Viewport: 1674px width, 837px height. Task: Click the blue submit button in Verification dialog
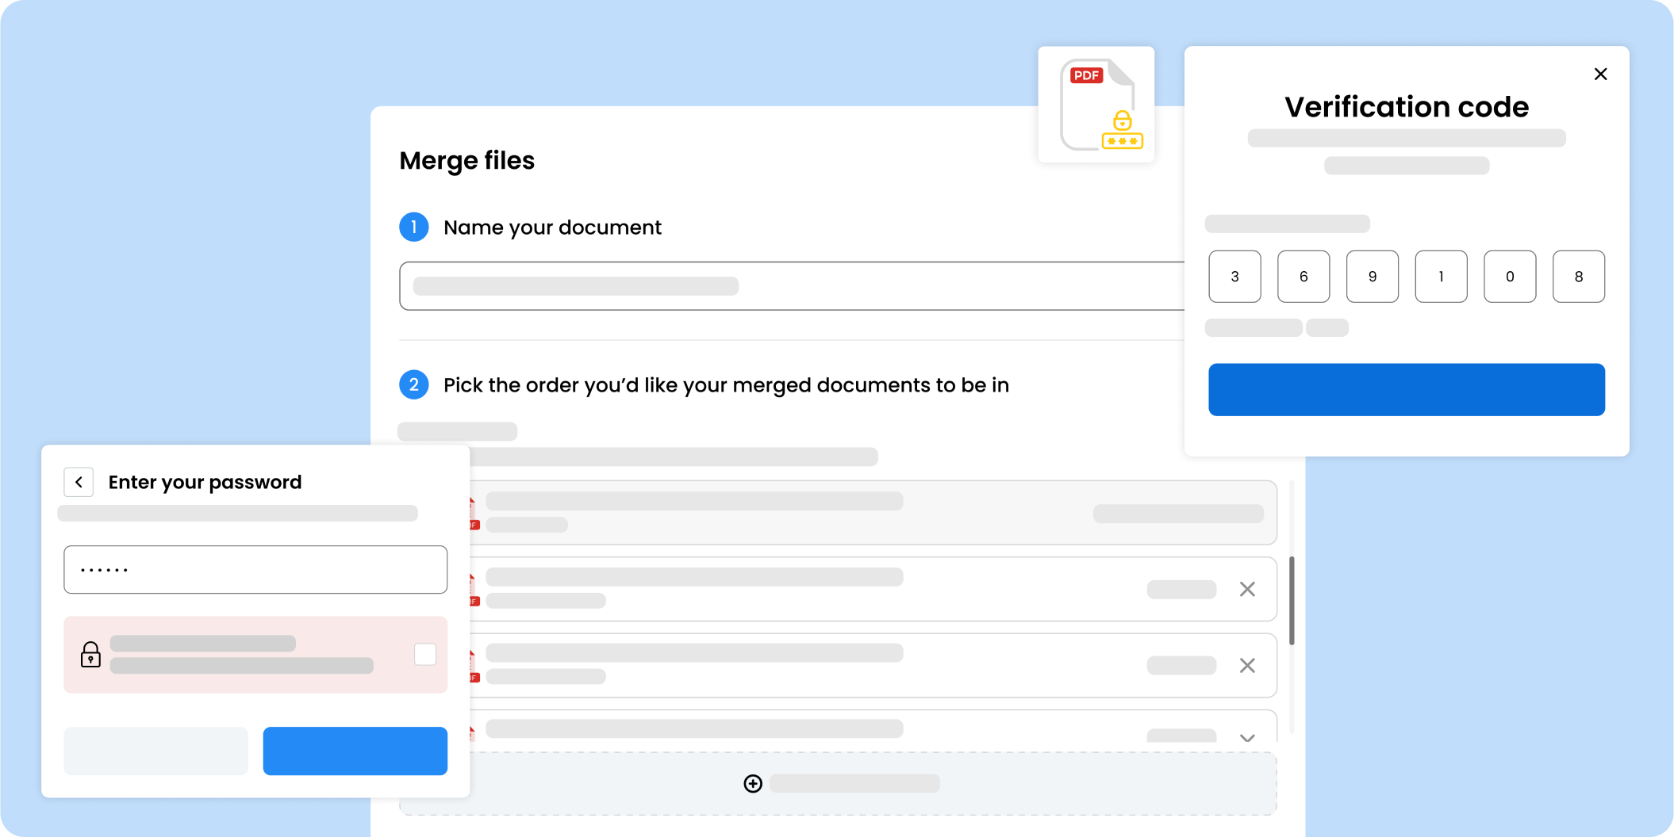pos(1406,389)
